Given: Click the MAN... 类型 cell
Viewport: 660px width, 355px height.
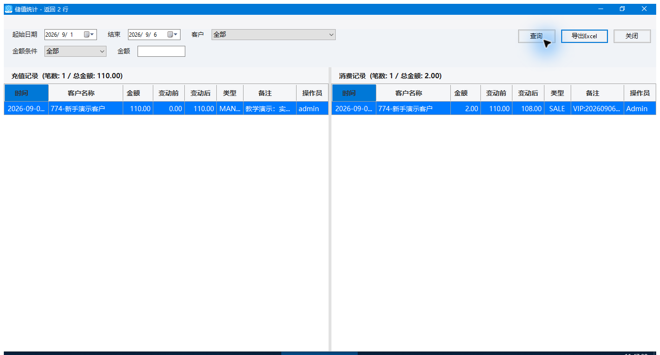Looking at the screenshot, I should click(x=230, y=108).
